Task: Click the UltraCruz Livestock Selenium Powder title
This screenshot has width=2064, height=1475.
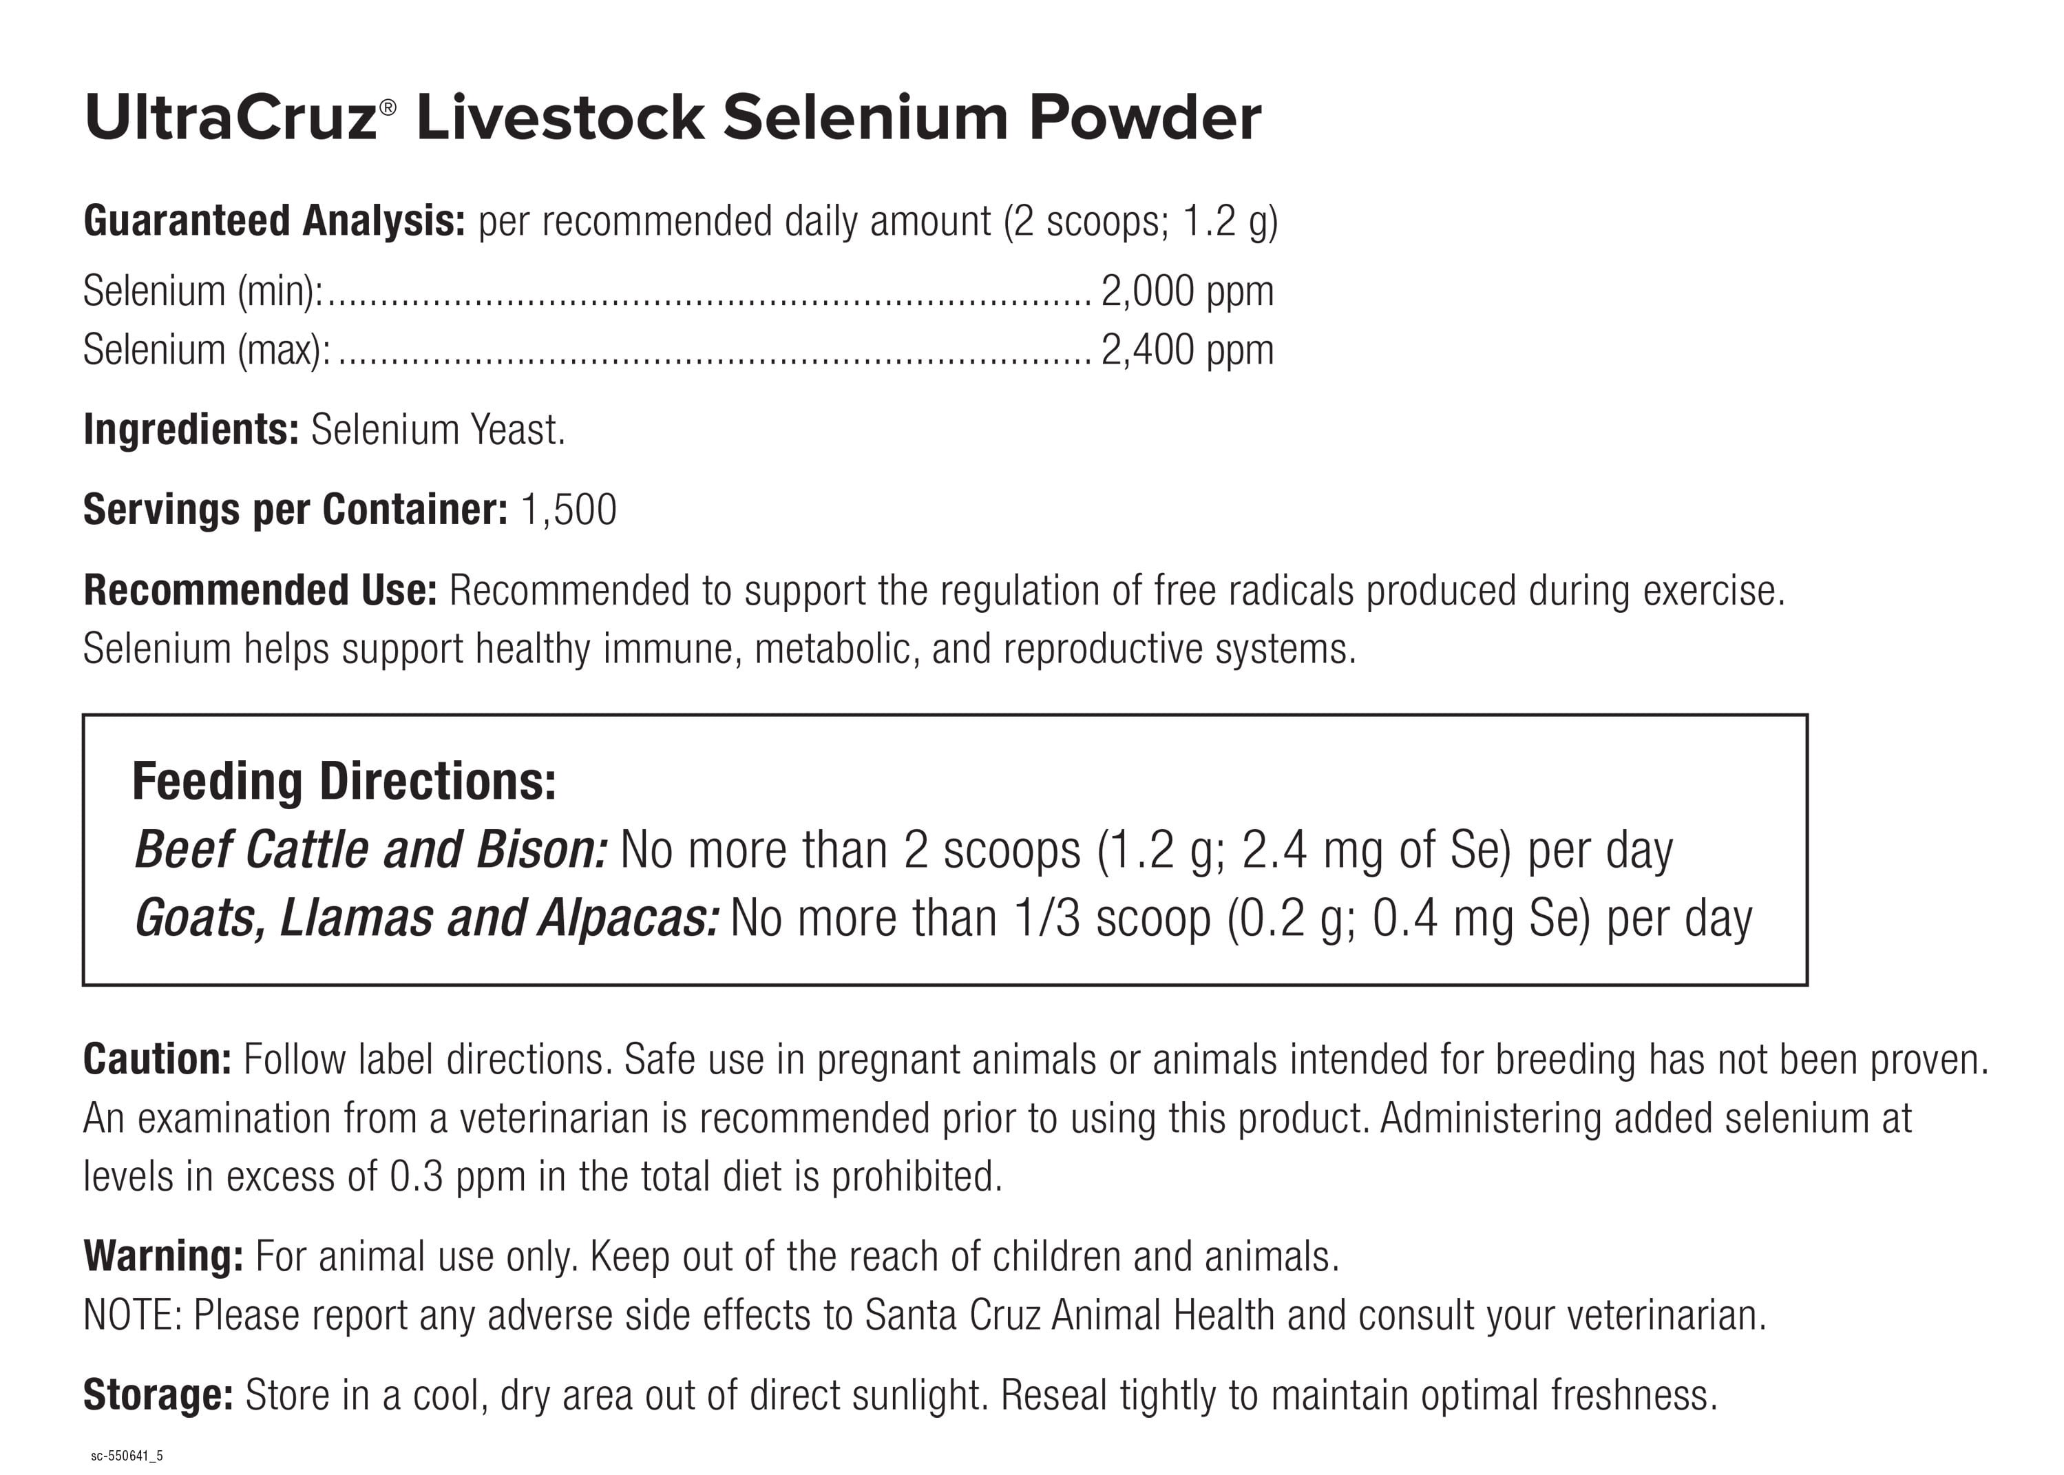Action: (x=672, y=118)
